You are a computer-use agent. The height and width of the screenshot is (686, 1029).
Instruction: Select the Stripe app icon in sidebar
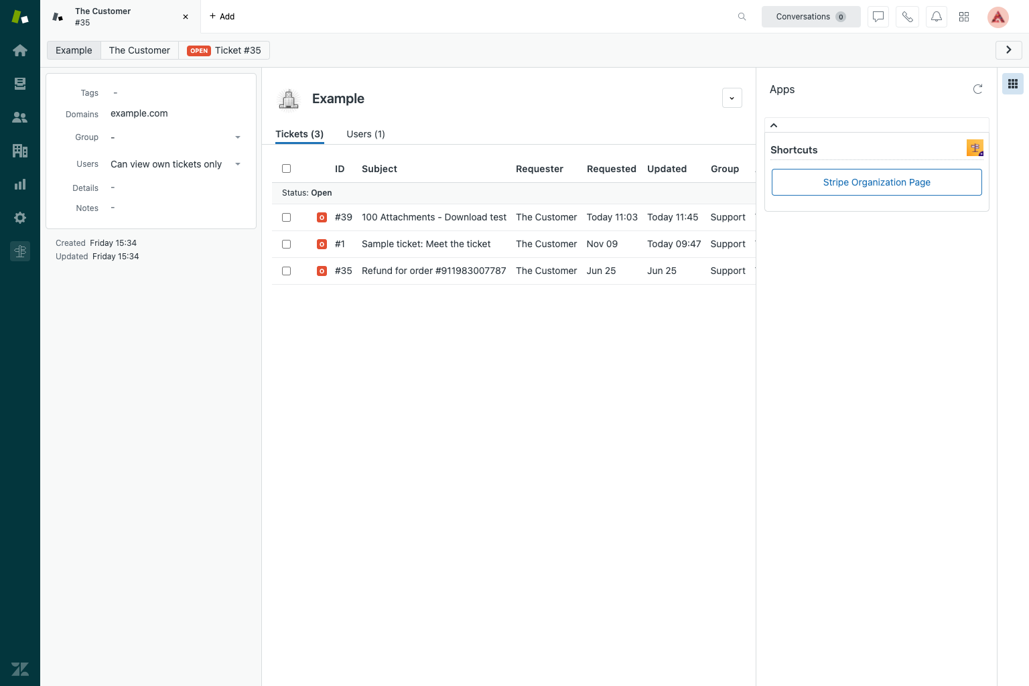20,251
